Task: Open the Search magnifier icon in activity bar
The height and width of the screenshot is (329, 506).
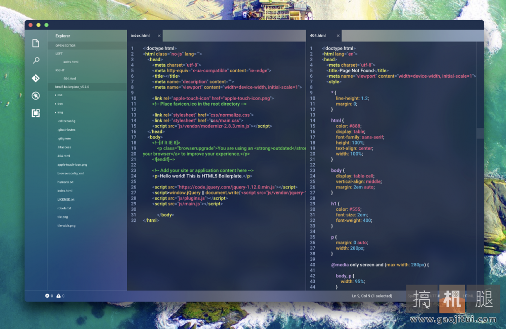Action: (x=36, y=60)
